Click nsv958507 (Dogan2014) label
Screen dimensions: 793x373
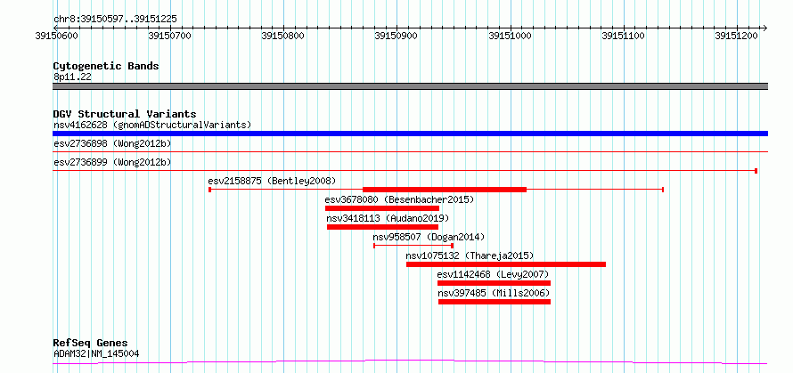(429, 237)
